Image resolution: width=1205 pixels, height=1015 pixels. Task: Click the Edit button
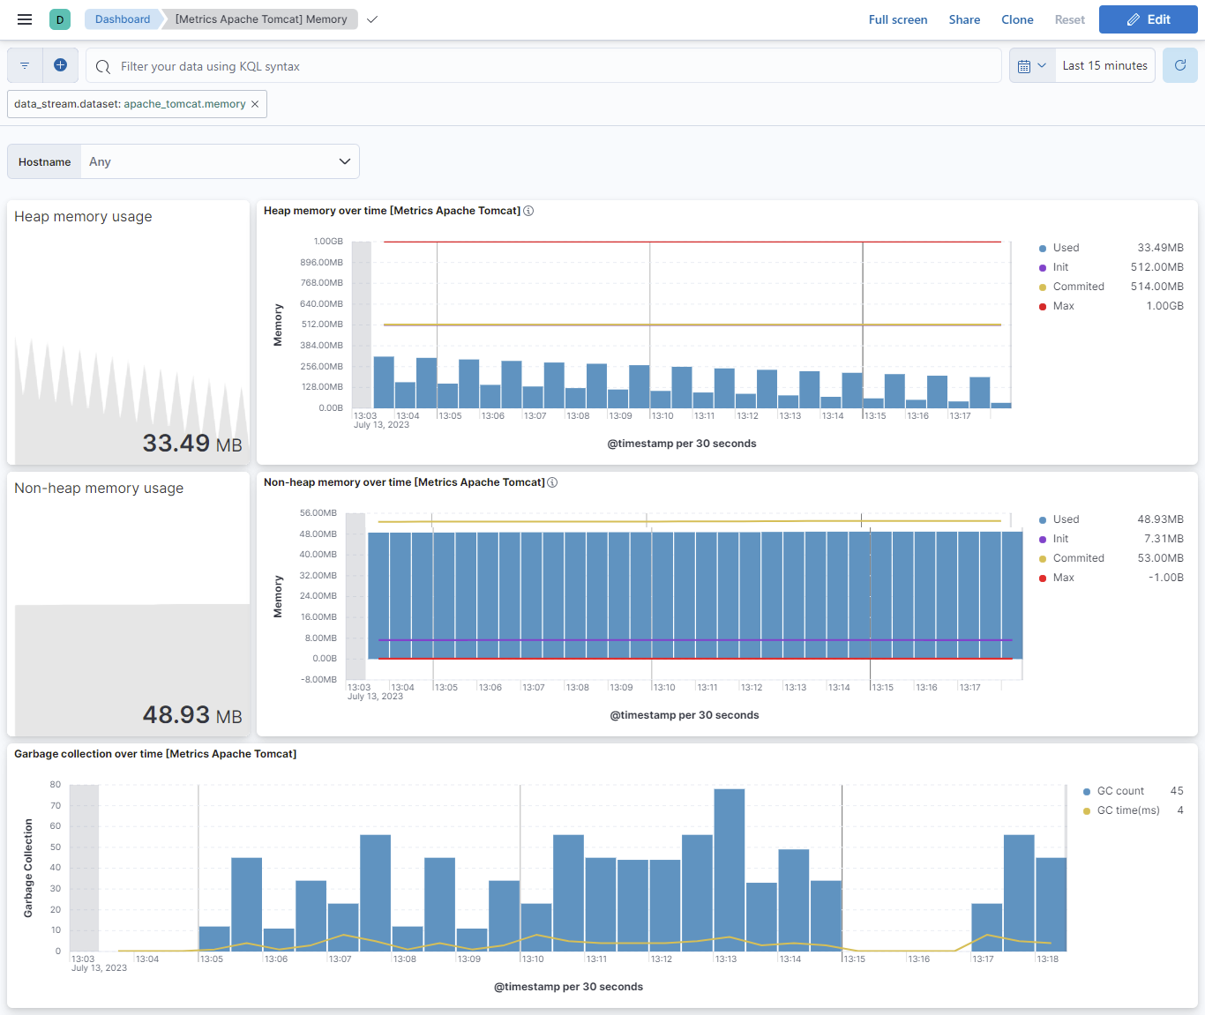pos(1148,19)
